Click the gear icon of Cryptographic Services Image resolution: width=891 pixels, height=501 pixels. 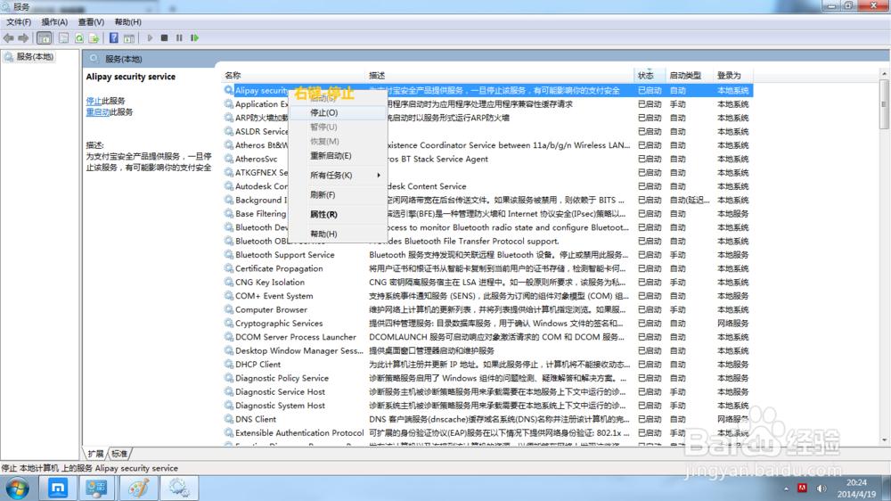[228, 324]
